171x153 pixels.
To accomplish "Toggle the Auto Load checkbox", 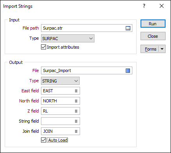I will click(x=43, y=140).
